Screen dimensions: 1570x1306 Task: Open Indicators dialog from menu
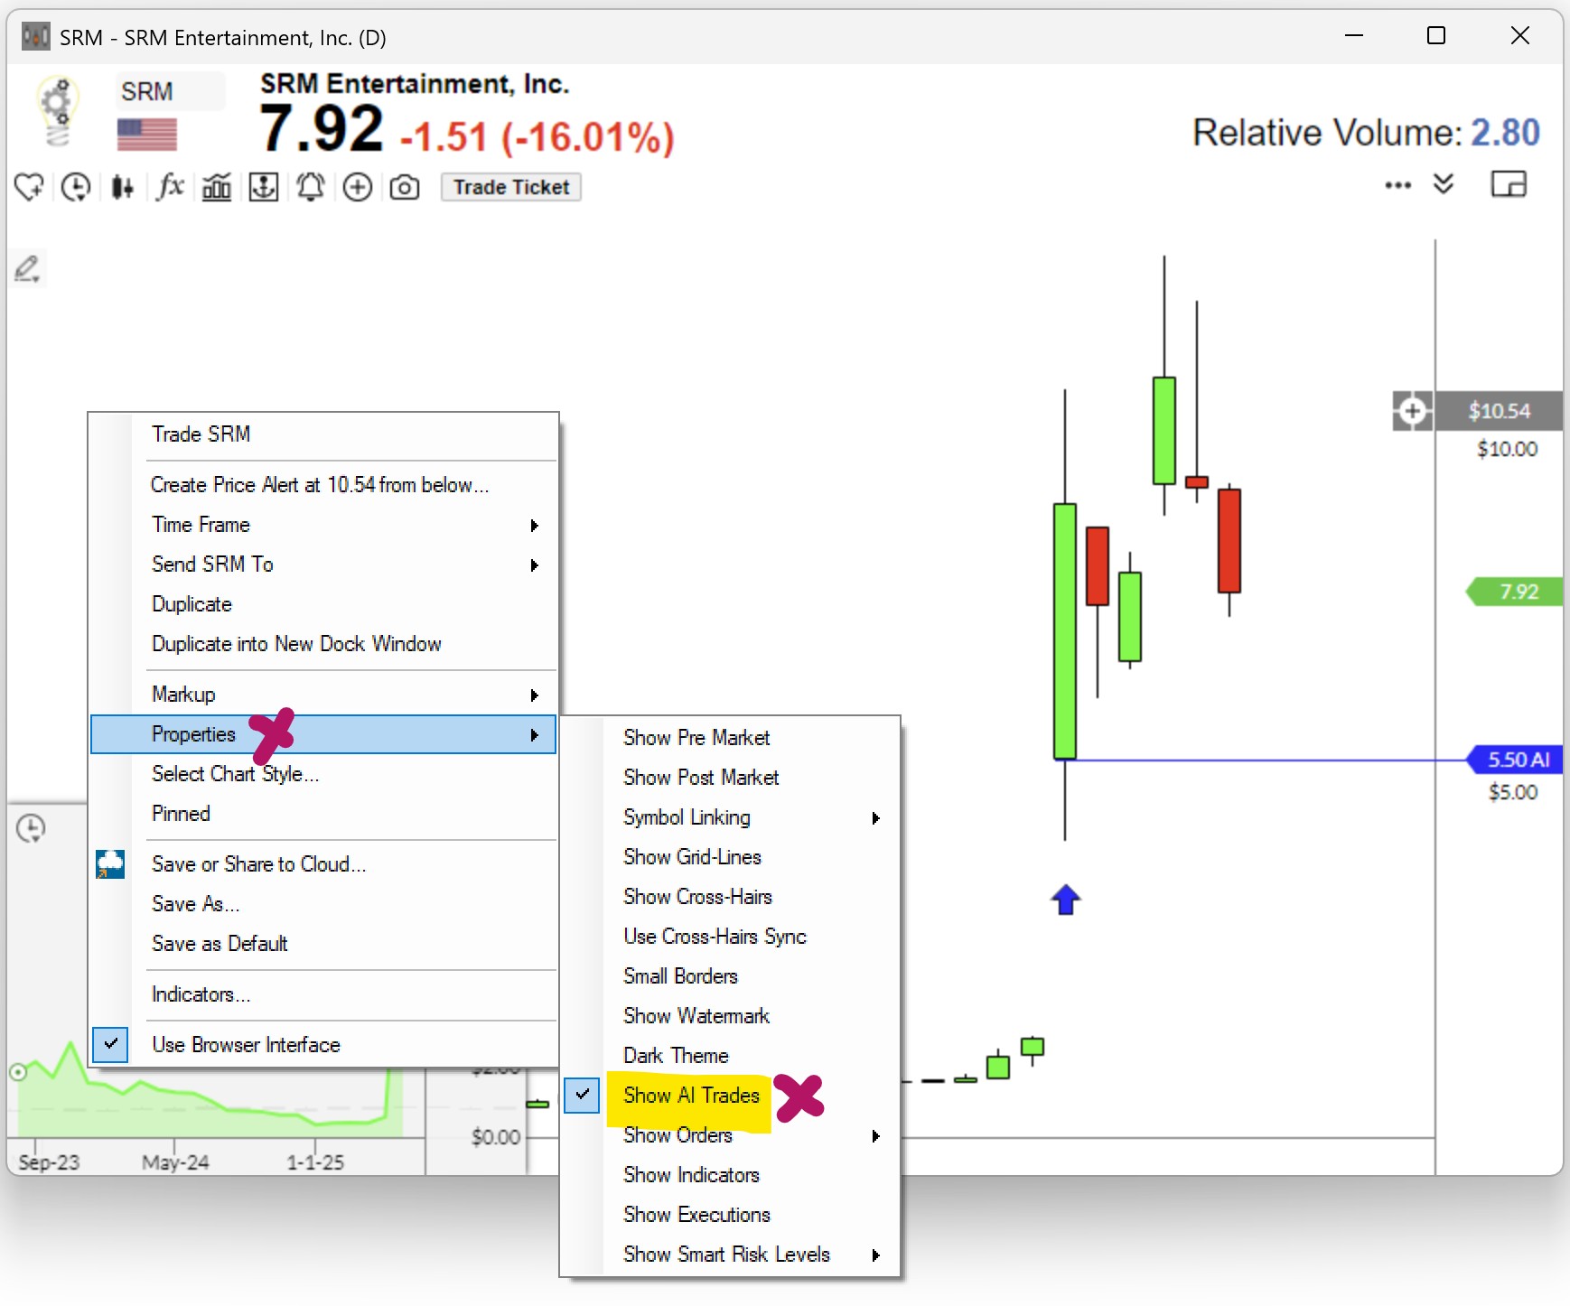323,994
